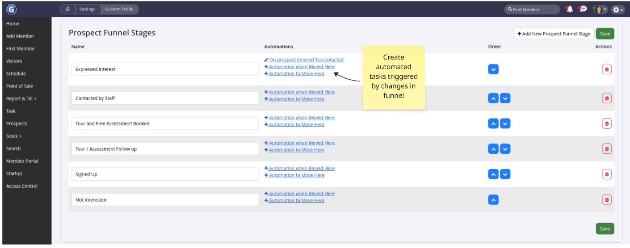
Task: Delete the Signed Up stage
Action: [606, 174]
